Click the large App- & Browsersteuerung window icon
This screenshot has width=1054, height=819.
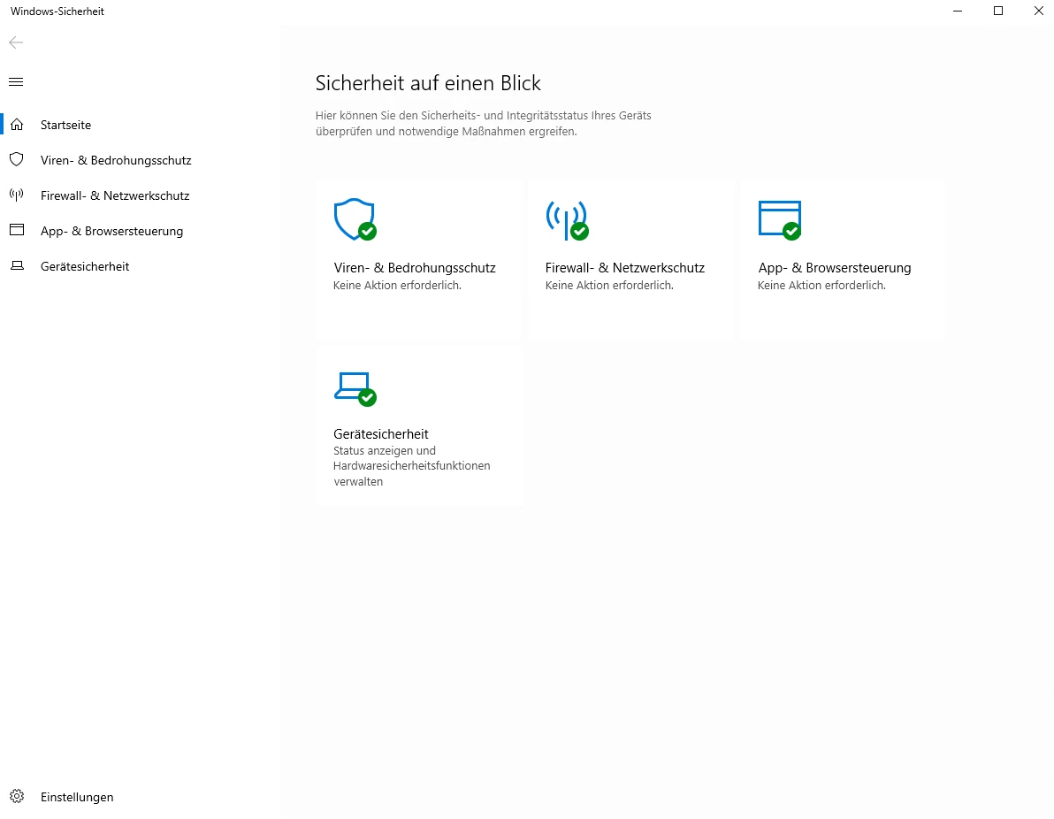click(779, 219)
